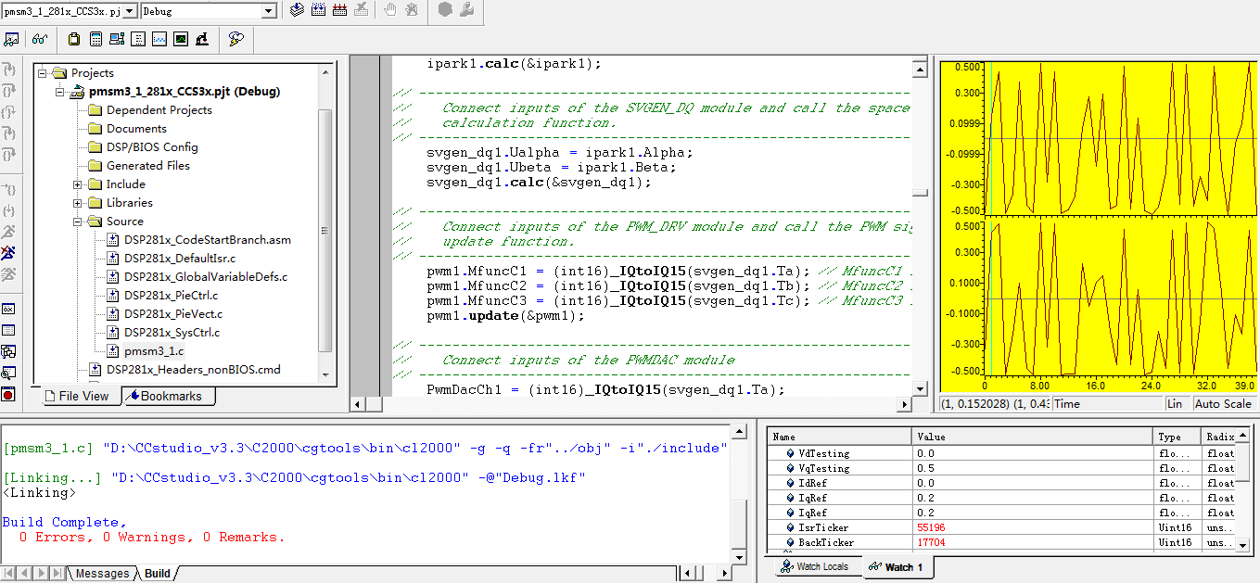Screen dimensions: 1260x583
Task: Click the lightning cloud toolbar icon
Action: click(235, 39)
